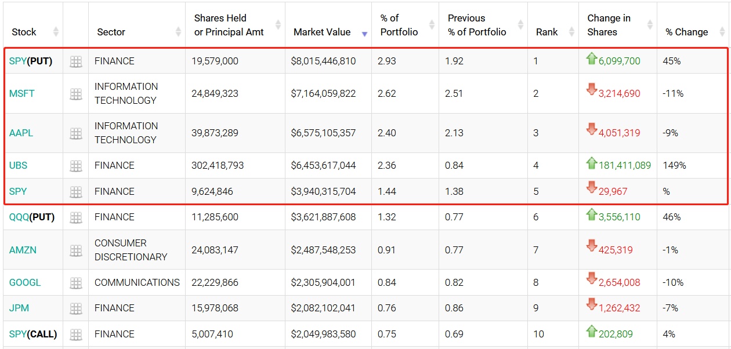
Task: Open the table icon next to UBS
Action: tap(75, 166)
